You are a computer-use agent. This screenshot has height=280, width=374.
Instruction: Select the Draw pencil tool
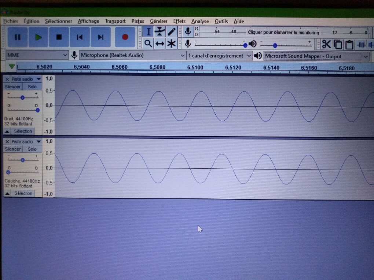[171, 31]
